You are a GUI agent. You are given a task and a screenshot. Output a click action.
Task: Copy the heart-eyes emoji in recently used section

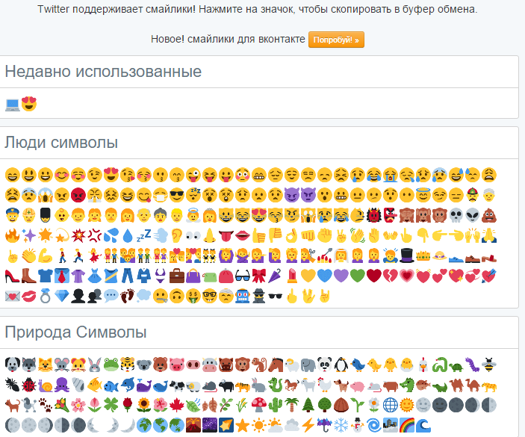(29, 104)
